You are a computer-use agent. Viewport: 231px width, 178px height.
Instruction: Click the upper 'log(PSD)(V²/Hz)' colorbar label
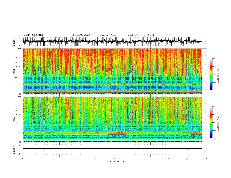pos(218,76)
